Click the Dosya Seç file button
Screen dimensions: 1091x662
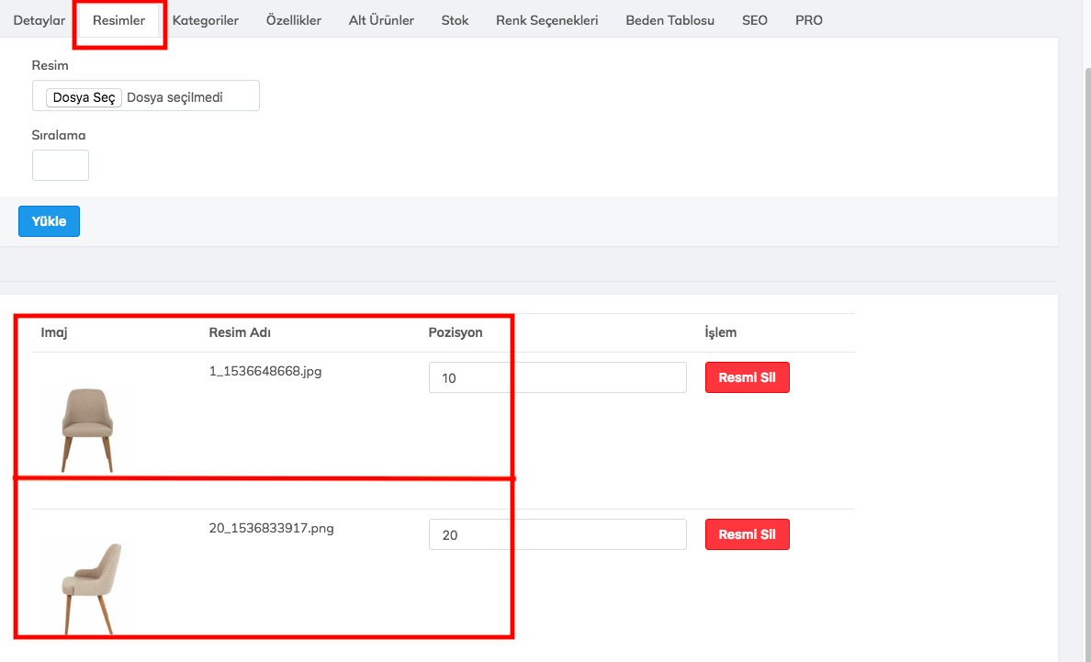(x=84, y=97)
